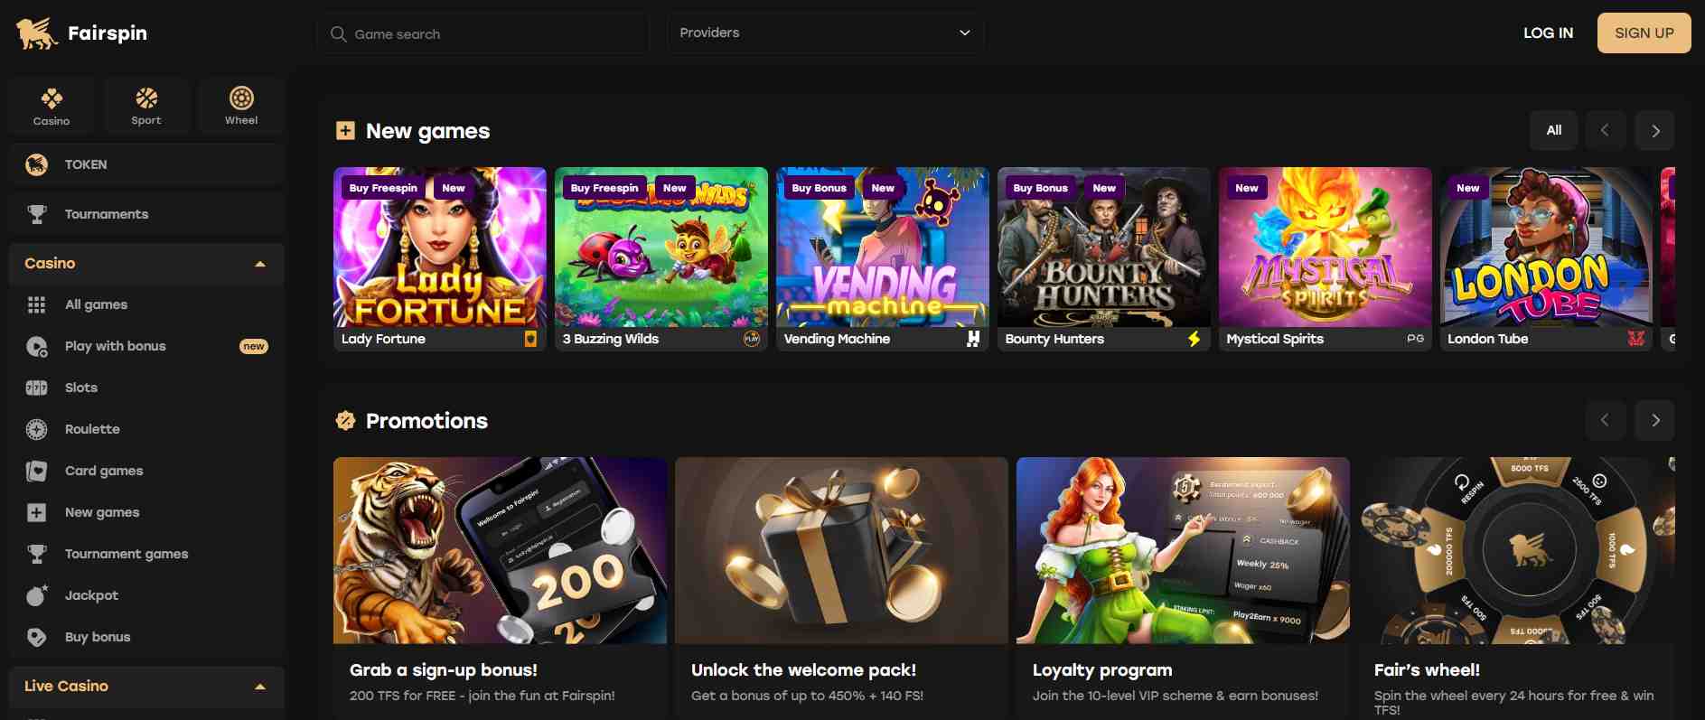Open the Vending Machine game thumbnail
1705x720 pixels.
point(883,259)
